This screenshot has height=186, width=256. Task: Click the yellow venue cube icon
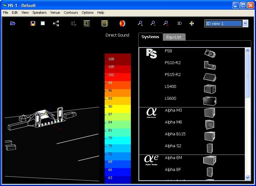tap(105, 23)
